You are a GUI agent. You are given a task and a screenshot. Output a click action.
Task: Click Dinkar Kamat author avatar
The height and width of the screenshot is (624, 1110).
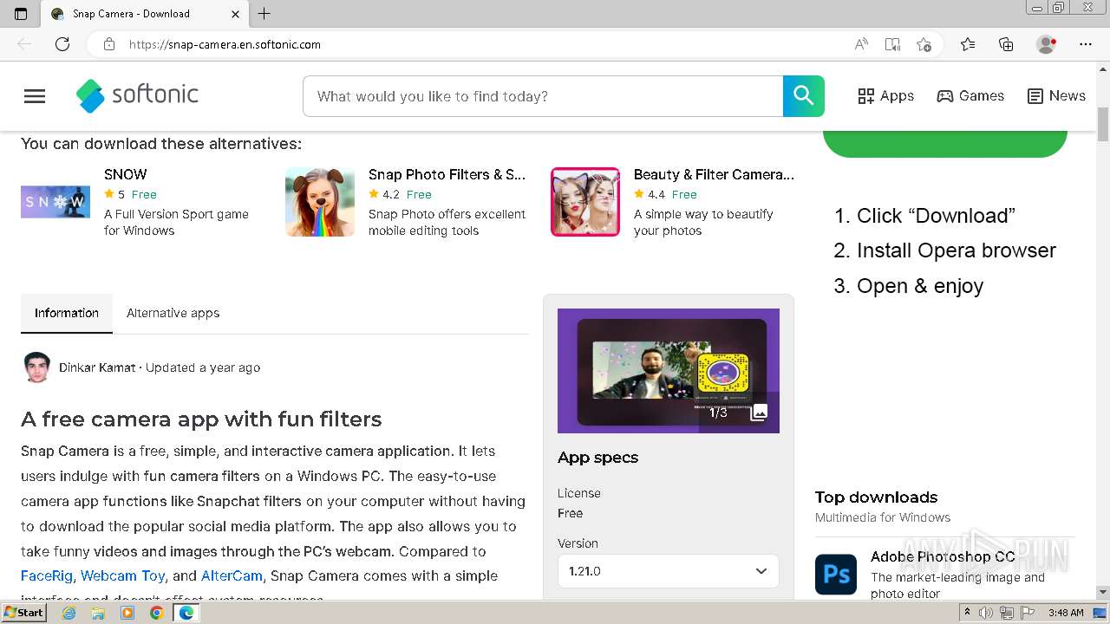coord(36,367)
